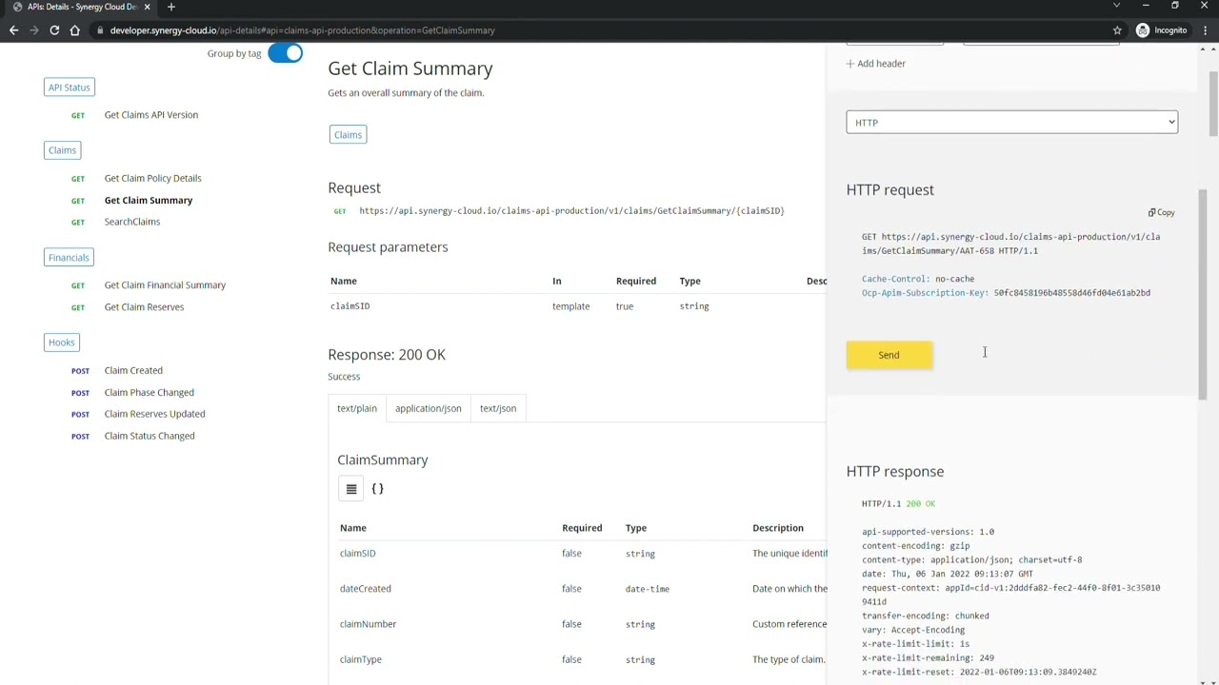This screenshot has height=685, width=1219.
Task: Go back in browser history
Action: point(13,30)
